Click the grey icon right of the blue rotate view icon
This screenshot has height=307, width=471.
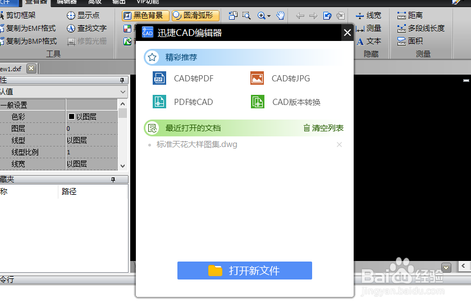pos(341,16)
